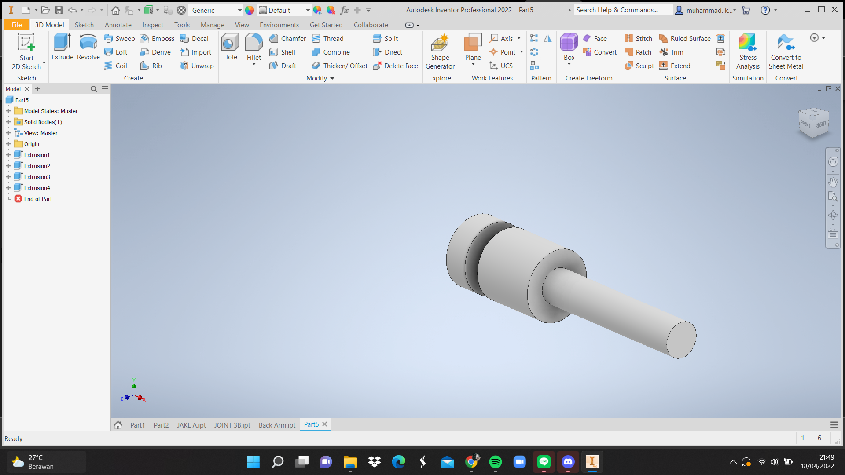
Task: Switch to the Inspect ribbon tab
Action: coord(153,25)
